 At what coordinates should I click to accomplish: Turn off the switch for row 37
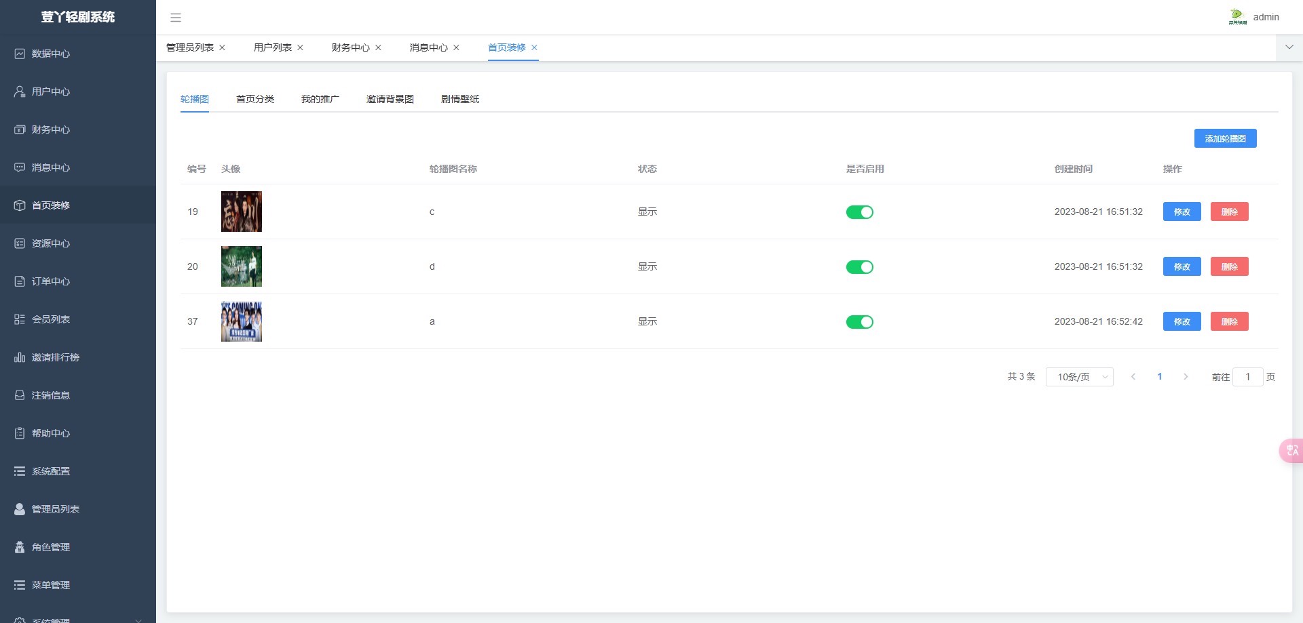coord(859,322)
